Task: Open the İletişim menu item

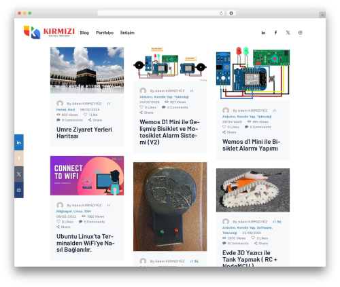Action: tap(127, 33)
